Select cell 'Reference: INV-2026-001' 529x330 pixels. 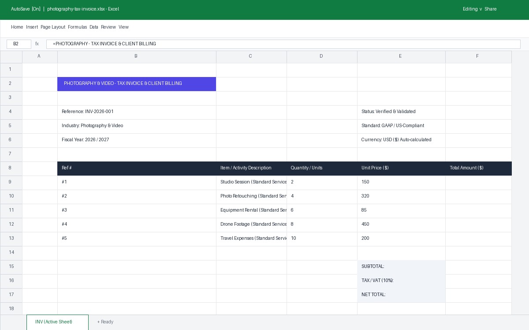[x=137, y=112]
